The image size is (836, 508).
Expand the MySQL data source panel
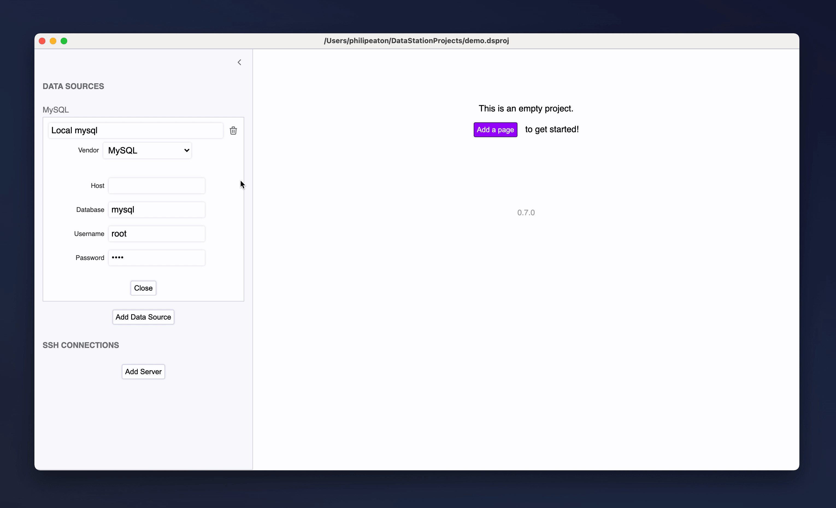55,109
